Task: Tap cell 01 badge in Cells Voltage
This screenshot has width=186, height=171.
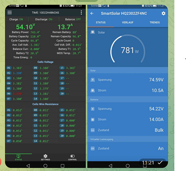Action: 9,68
